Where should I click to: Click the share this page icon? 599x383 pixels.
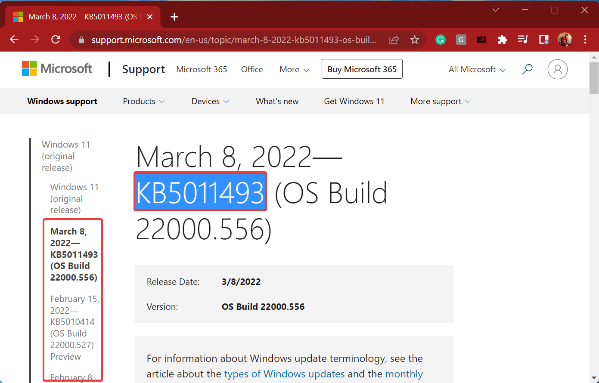(x=394, y=39)
